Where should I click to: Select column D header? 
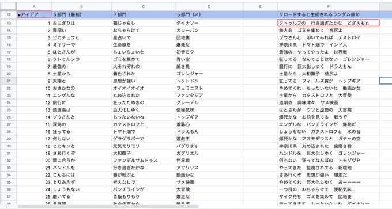[209, 7]
